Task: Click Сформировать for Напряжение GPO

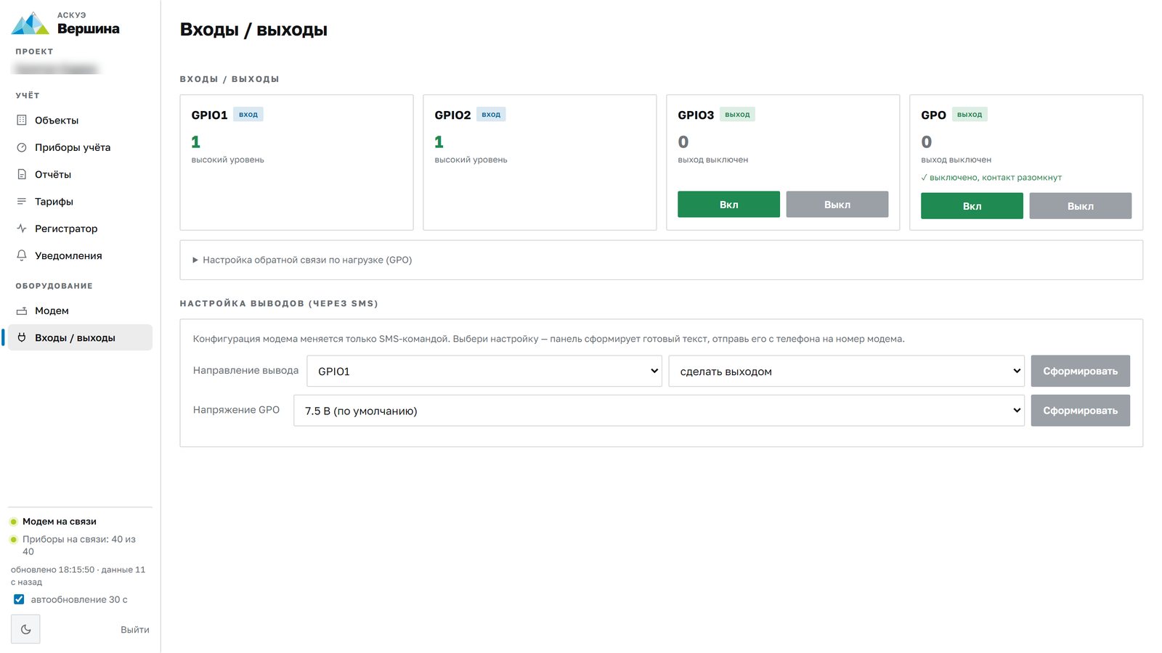Action: tap(1080, 411)
